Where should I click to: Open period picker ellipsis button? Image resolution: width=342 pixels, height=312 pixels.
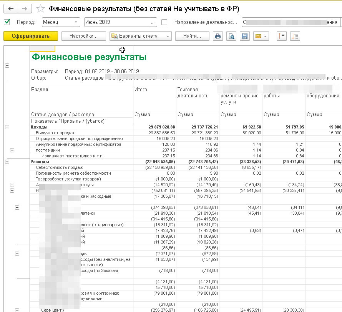point(153,22)
